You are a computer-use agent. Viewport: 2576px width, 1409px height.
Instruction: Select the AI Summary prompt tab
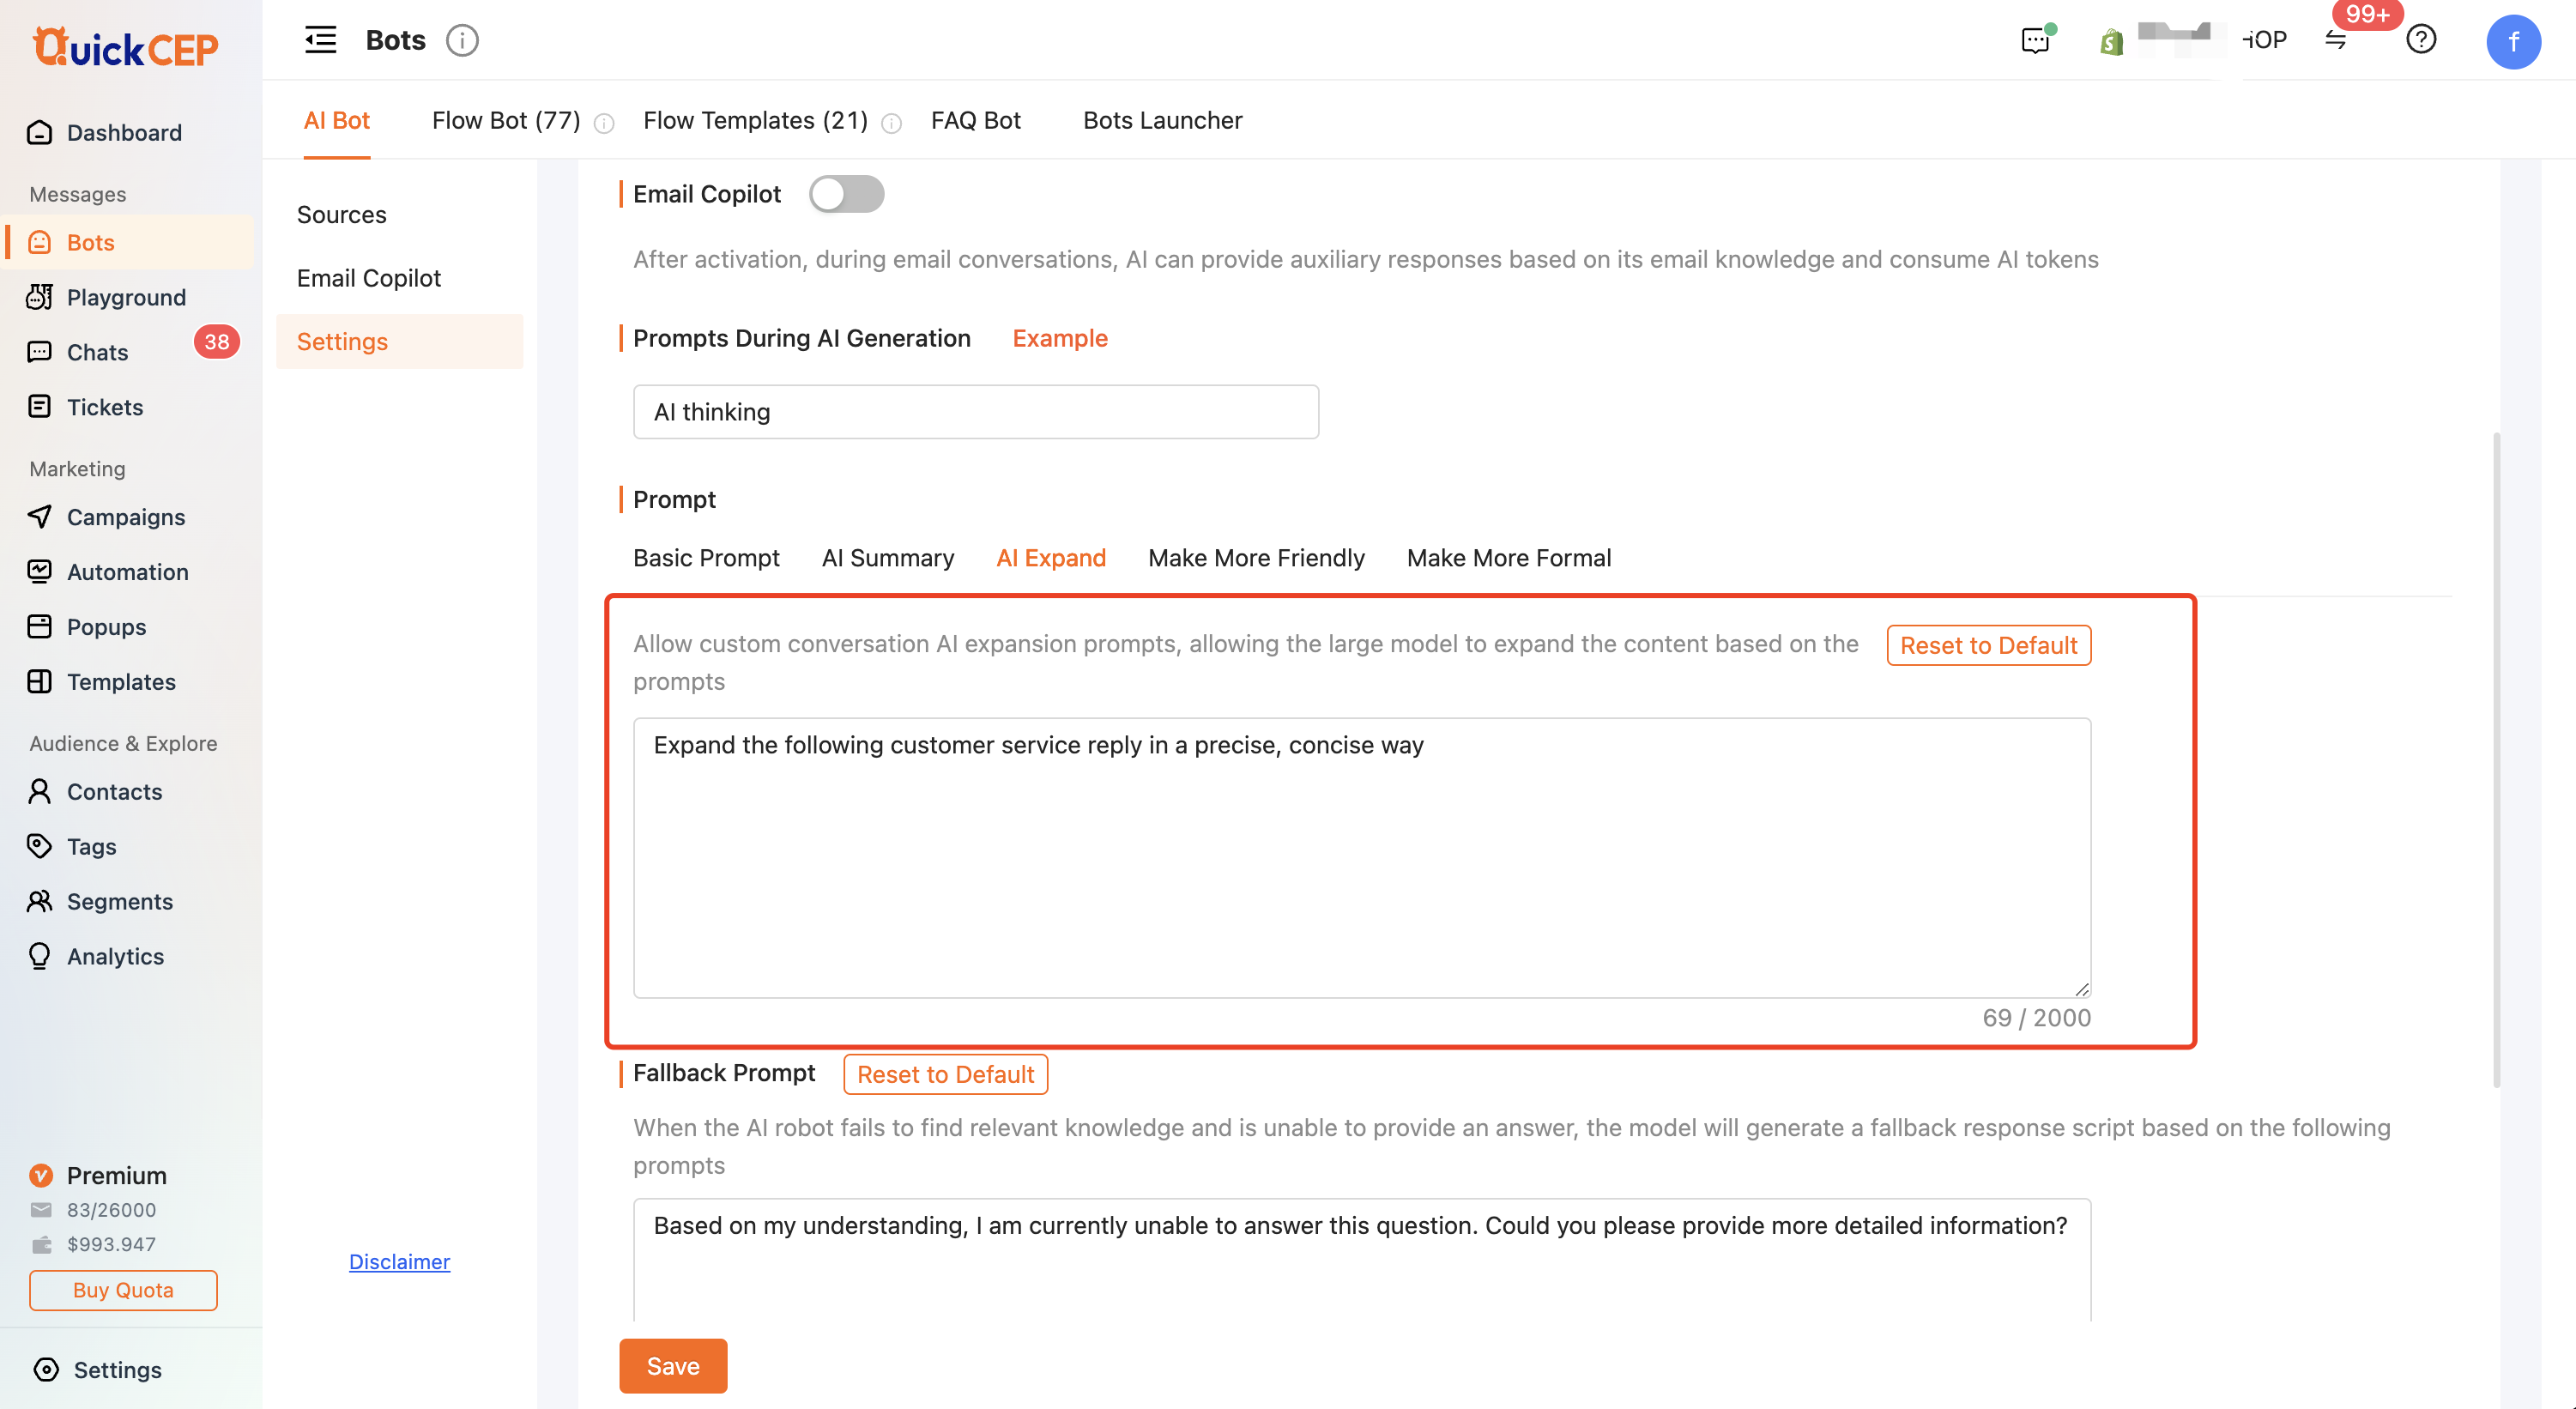click(888, 558)
